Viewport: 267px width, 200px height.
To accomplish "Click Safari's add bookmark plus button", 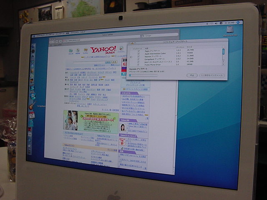I will (x=60, y=41).
